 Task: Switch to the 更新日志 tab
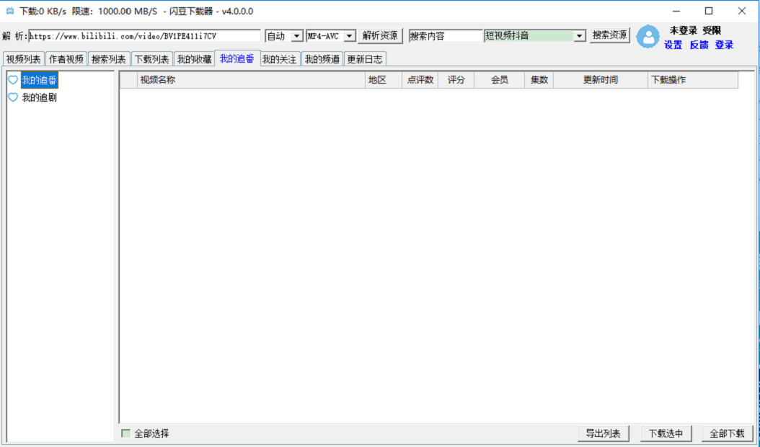(366, 59)
